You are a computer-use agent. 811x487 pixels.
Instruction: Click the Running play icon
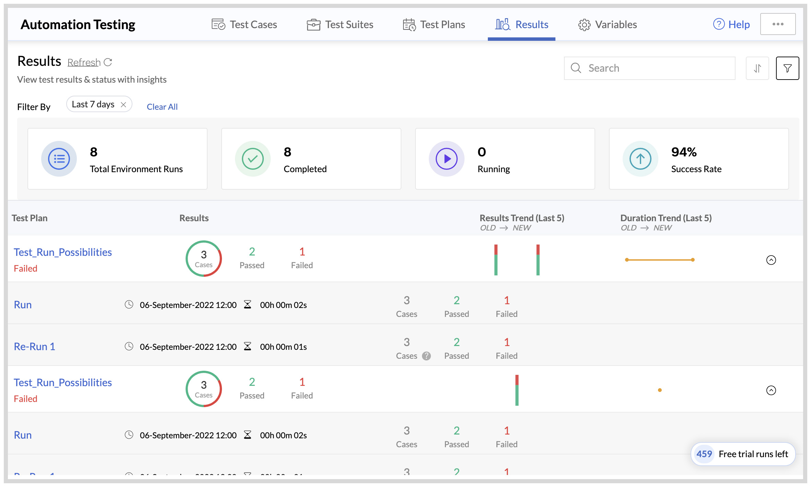pyautogui.click(x=447, y=159)
